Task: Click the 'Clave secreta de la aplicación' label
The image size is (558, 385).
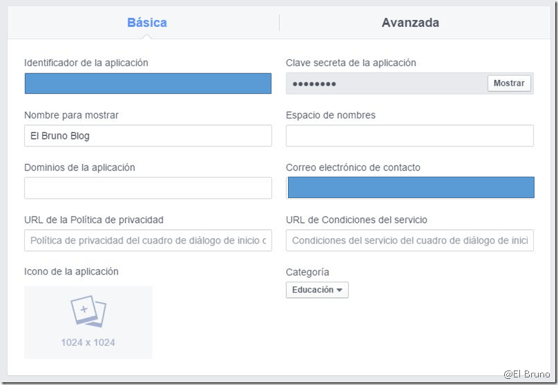Action: pyautogui.click(x=351, y=63)
